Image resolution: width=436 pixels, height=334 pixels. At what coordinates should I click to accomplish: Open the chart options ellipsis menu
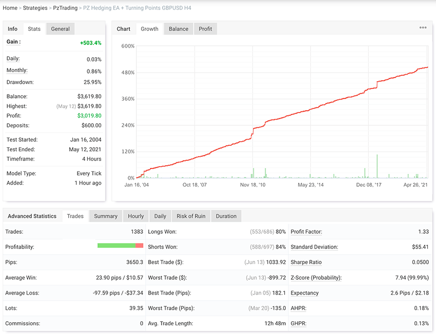click(423, 28)
